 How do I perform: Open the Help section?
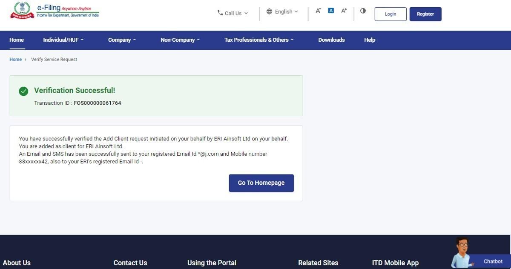point(369,40)
